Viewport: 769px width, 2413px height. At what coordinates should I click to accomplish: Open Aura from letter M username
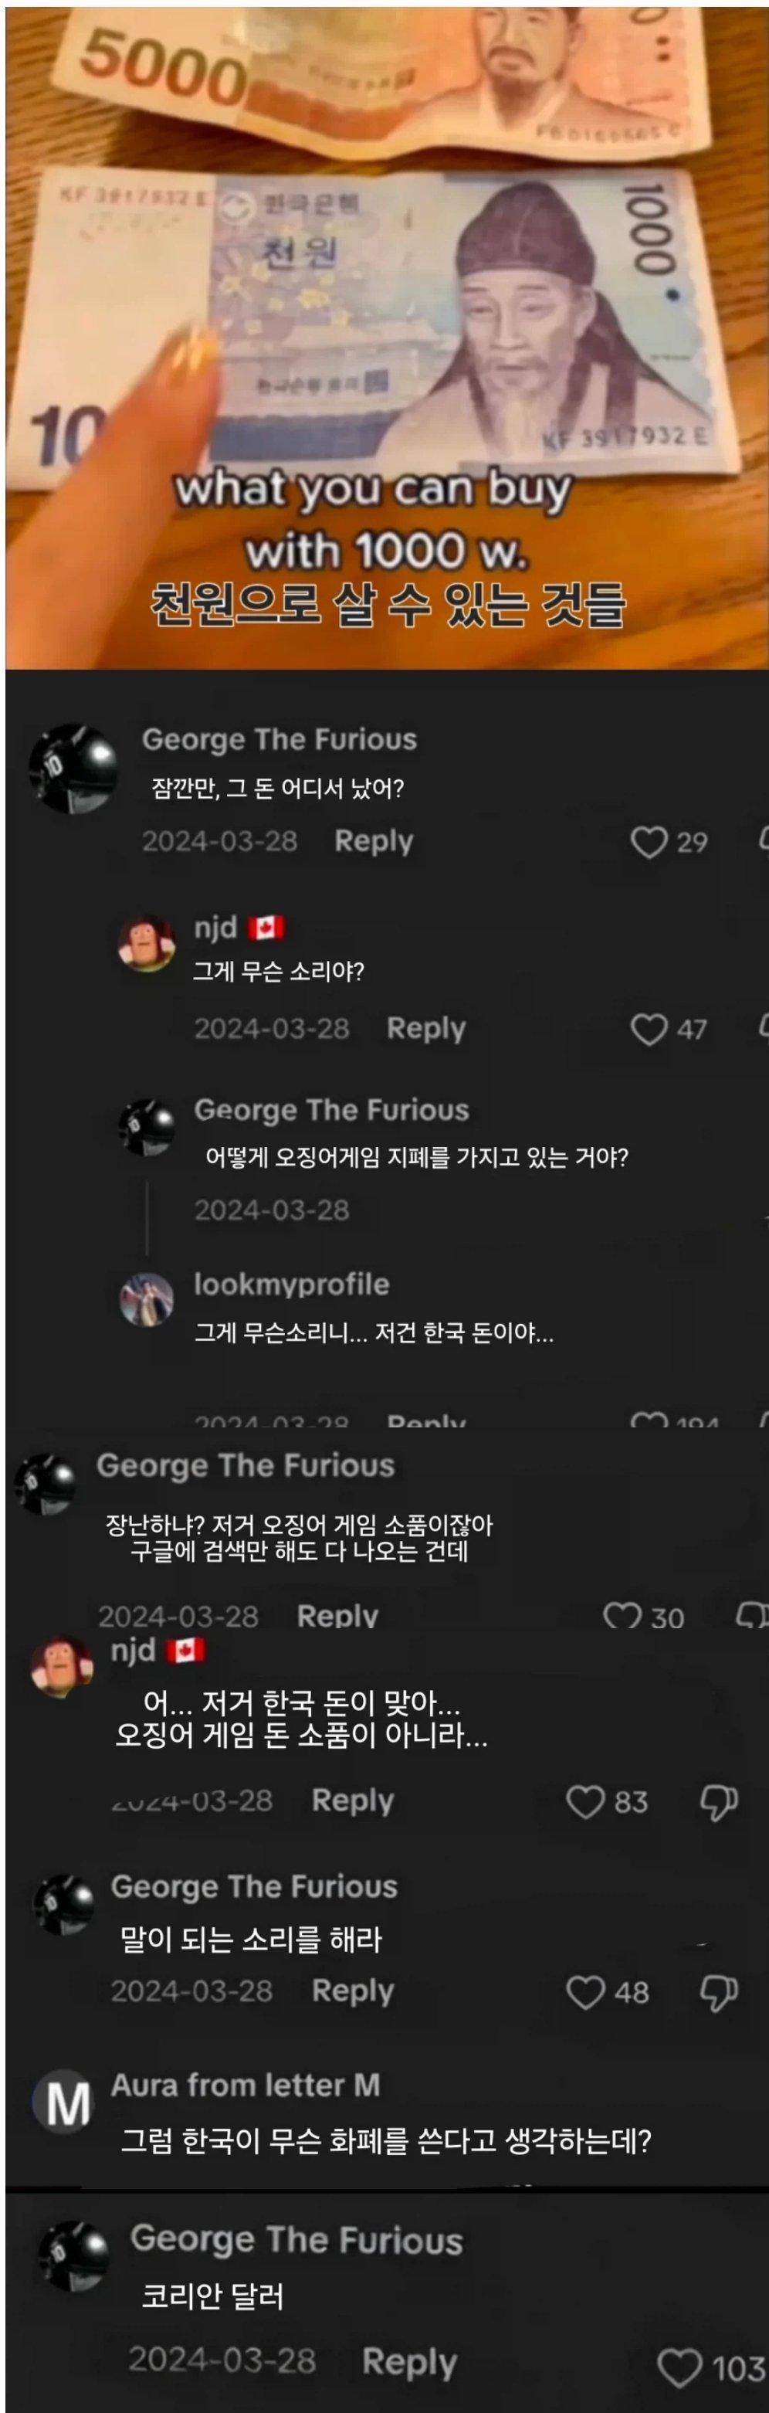246,2086
